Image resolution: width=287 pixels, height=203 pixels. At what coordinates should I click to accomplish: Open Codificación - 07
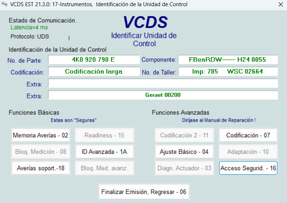point(248,135)
